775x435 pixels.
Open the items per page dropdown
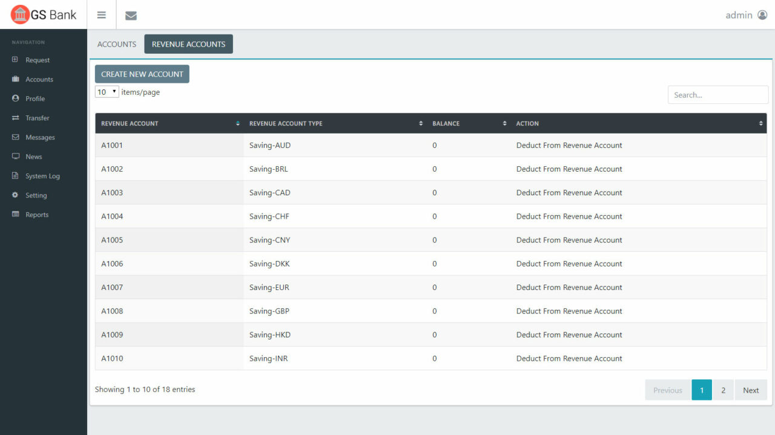[x=107, y=91]
